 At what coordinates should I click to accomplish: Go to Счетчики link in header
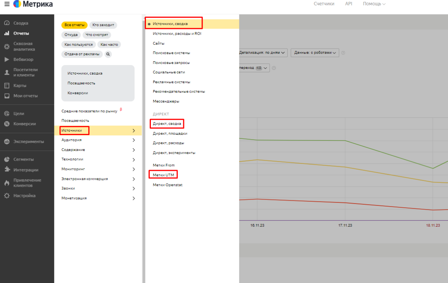(x=324, y=4)
